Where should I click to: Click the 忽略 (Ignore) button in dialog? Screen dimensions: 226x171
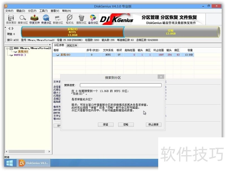(126, 125)
